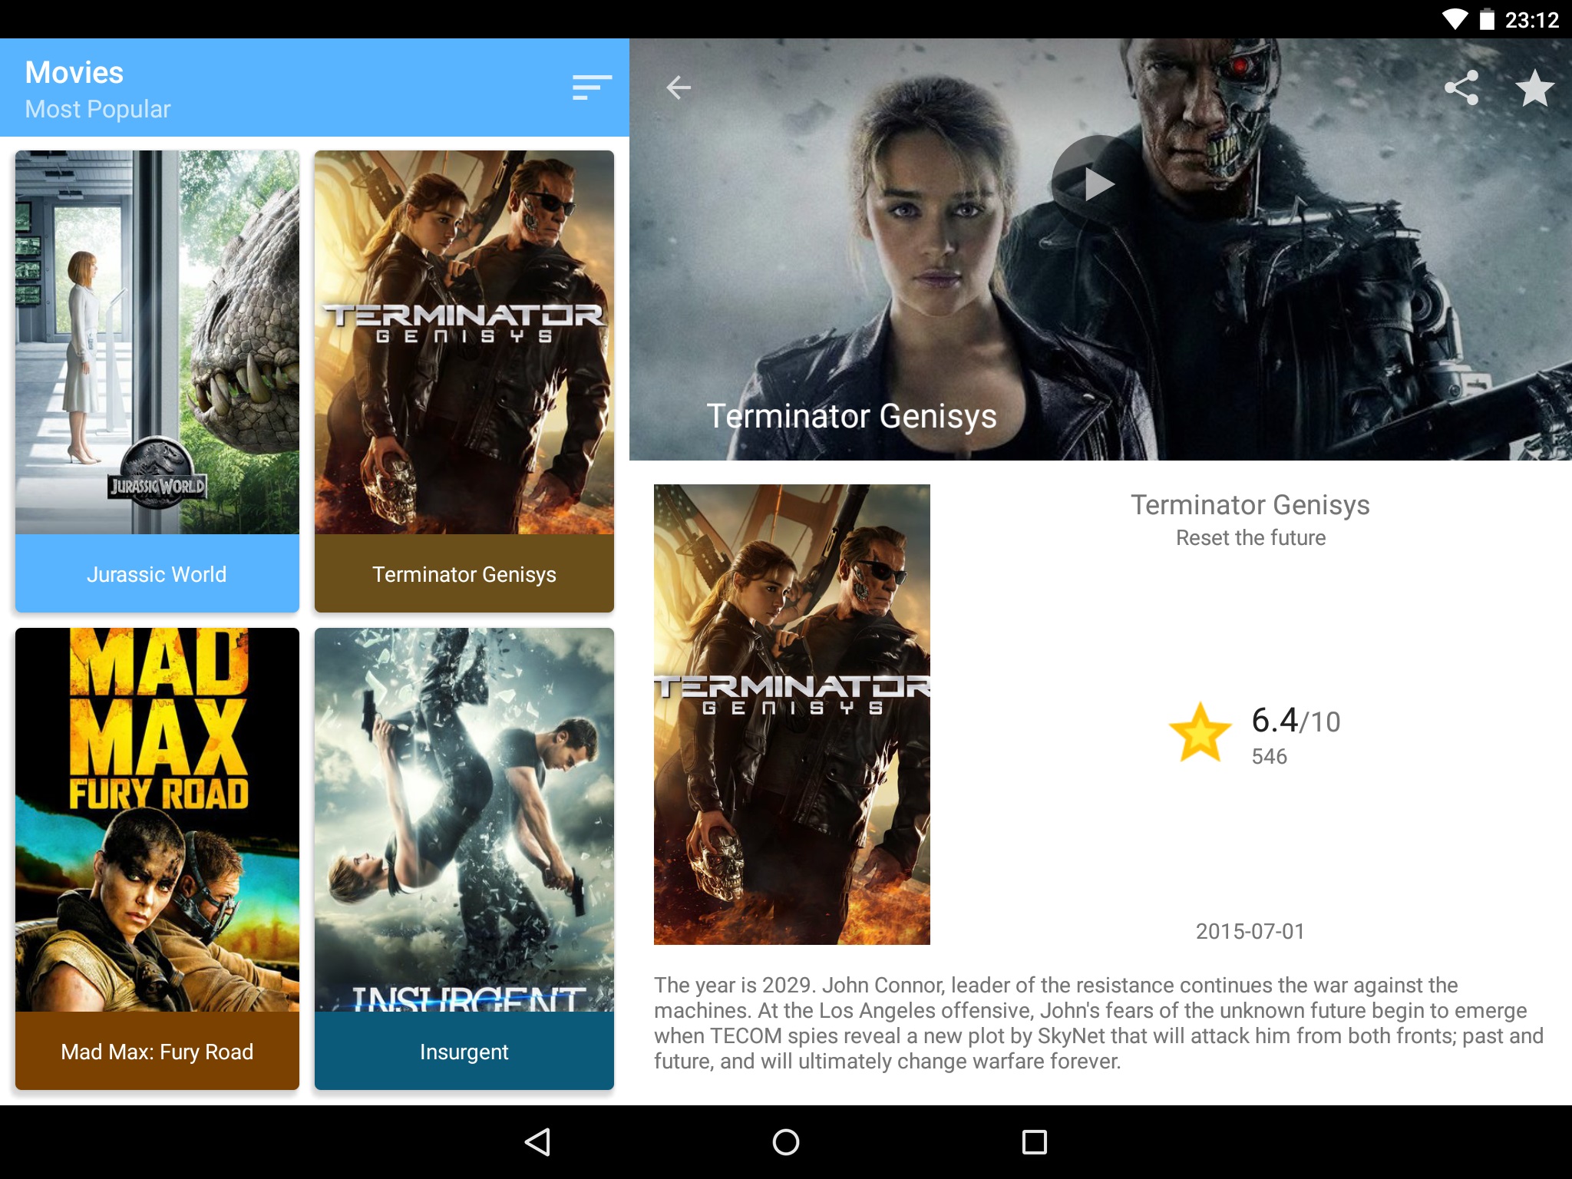Select the Terminator Genisys poster in grid
This screenshot has width=1572, height=1179.
tap(464, 342)
